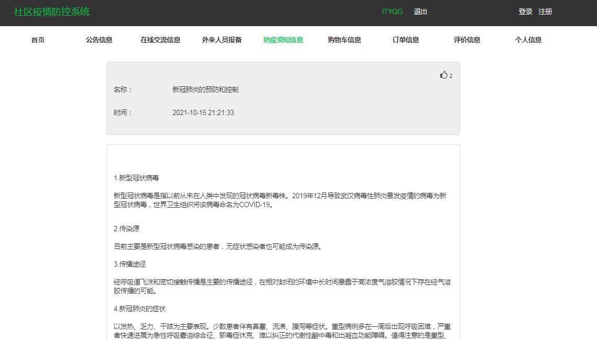
Task: Click the thumbs-up like icon
Action: click(x=443, y=75)
